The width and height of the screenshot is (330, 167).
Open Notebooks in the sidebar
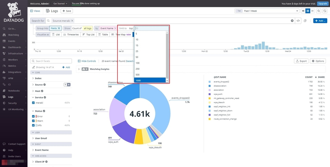(x=14, y=91)
